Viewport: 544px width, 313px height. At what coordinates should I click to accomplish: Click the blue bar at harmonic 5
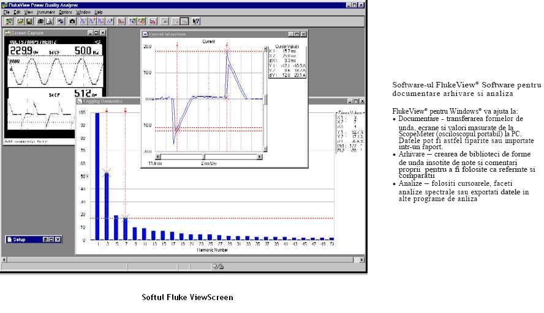point(116,227)
